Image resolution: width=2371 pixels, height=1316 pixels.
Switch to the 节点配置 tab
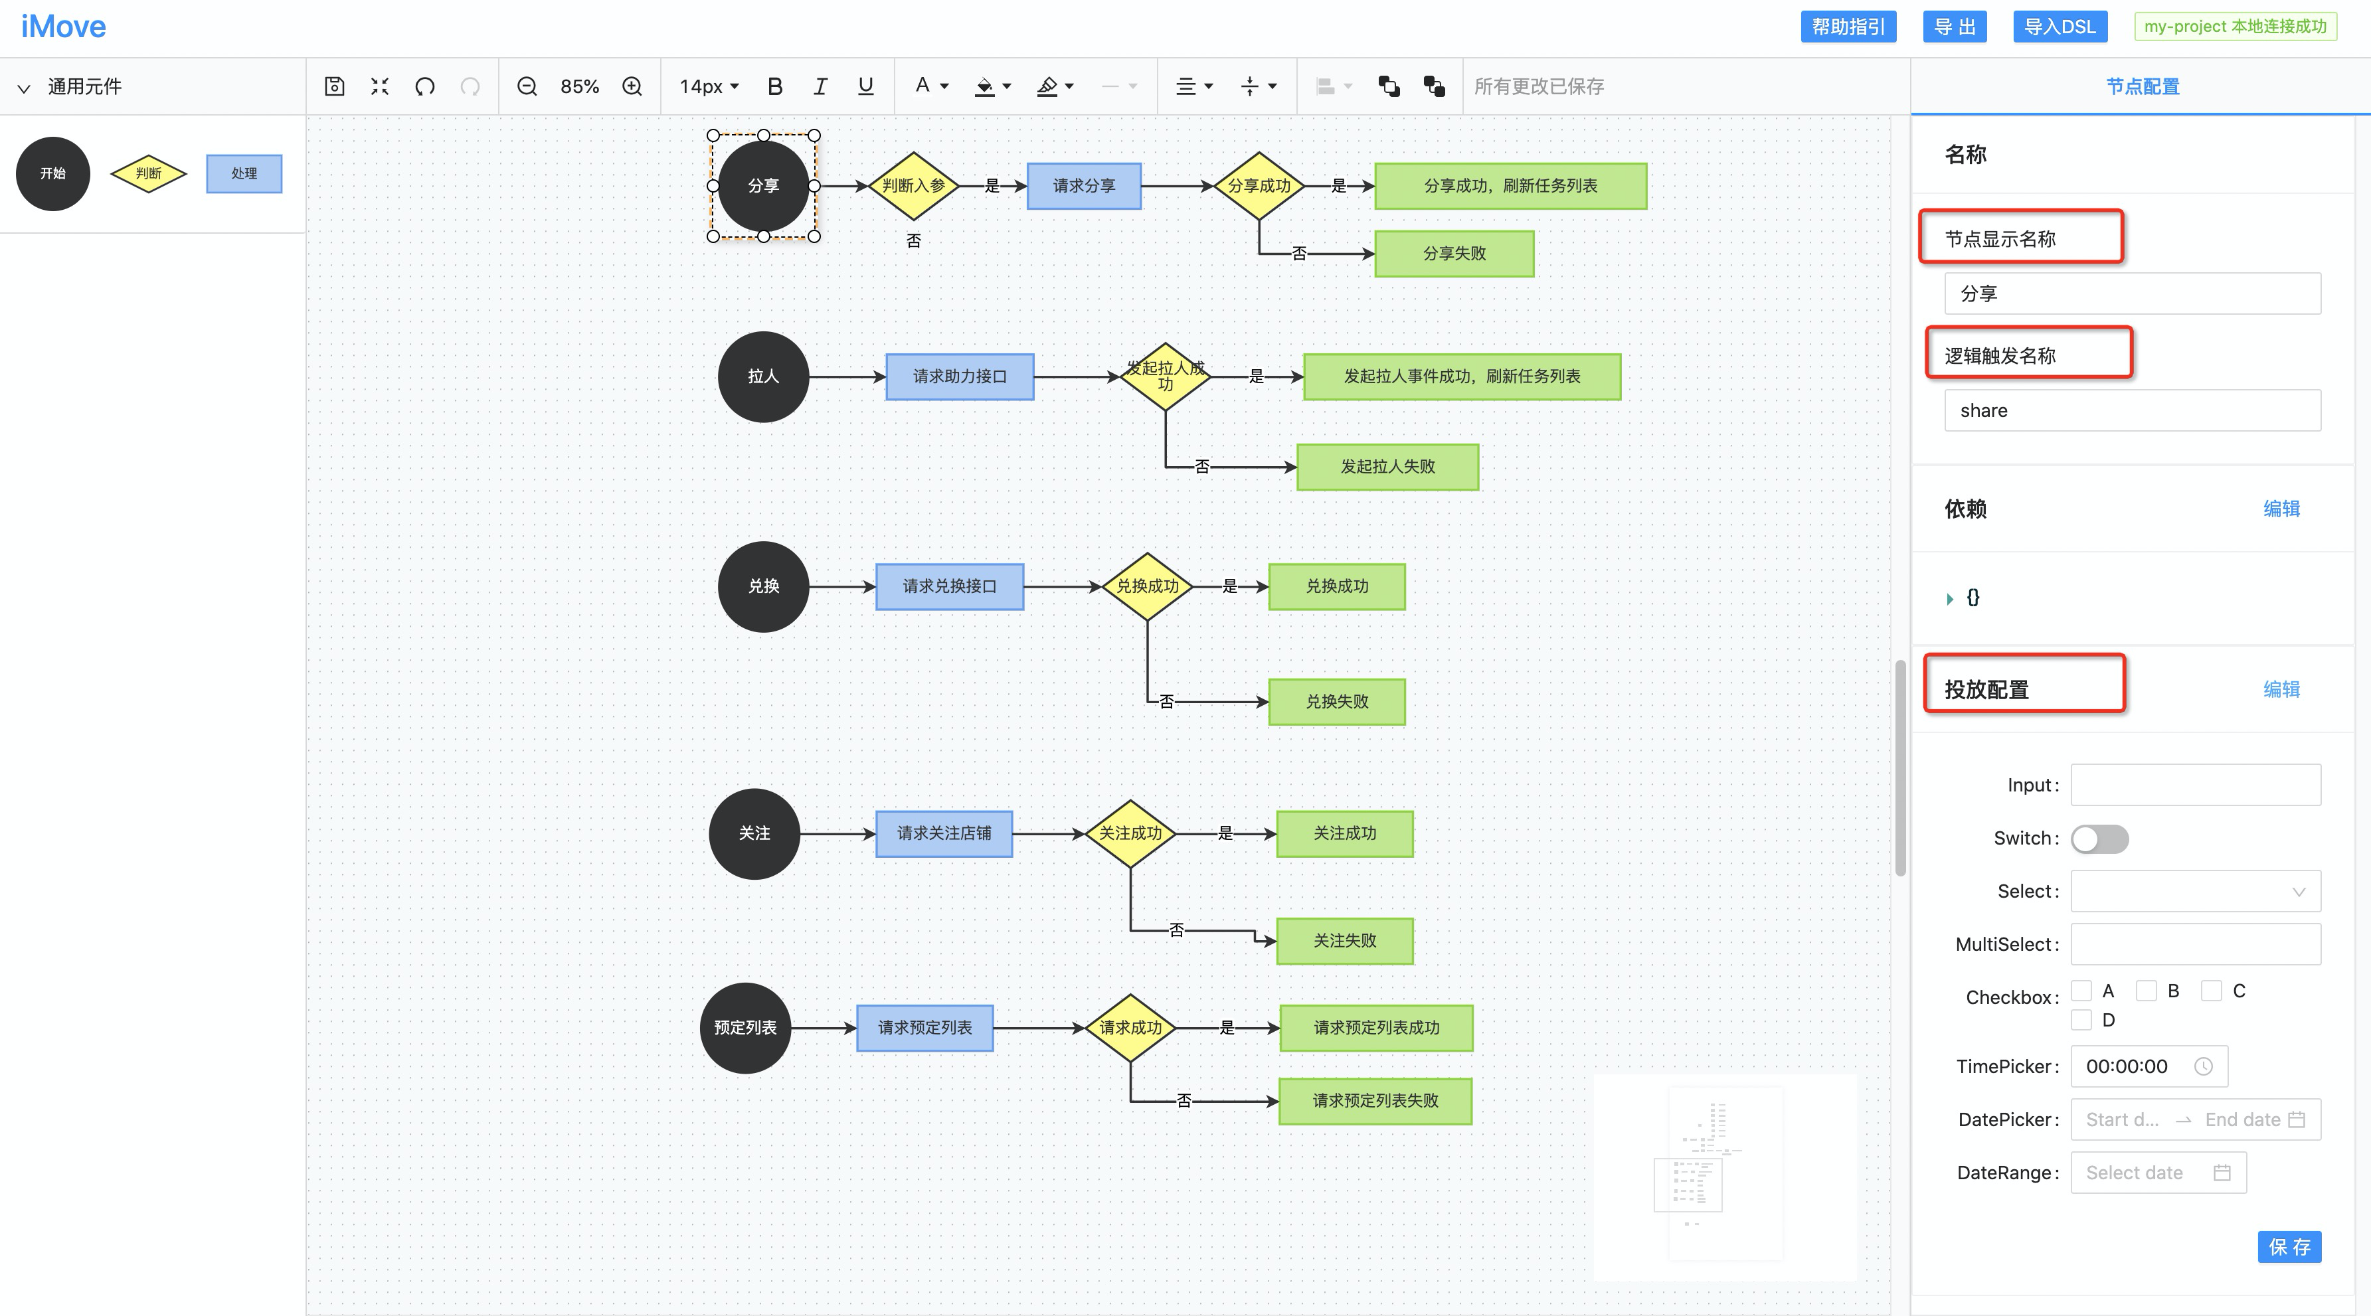click(2143, 86)
